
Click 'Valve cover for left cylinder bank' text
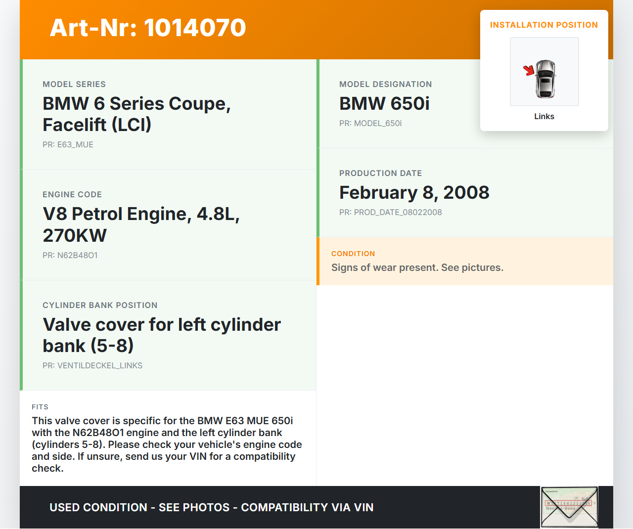162,335
